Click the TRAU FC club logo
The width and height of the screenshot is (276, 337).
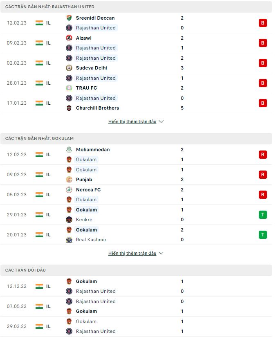[69, 88]
